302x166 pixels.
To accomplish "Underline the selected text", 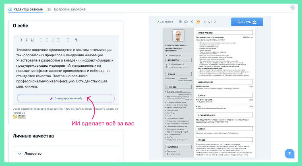I will tap(32, 40).
